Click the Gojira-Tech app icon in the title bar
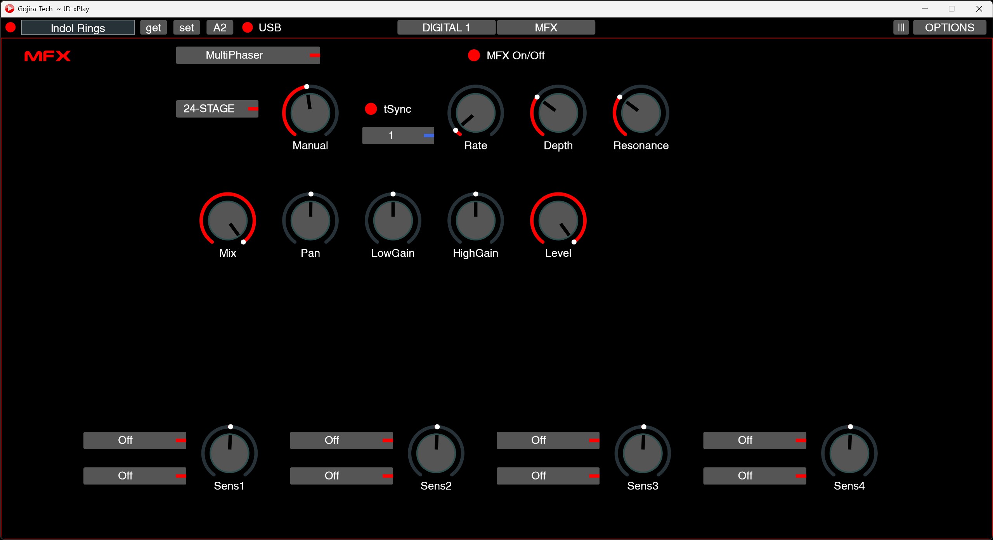 (x=9, y=9)
